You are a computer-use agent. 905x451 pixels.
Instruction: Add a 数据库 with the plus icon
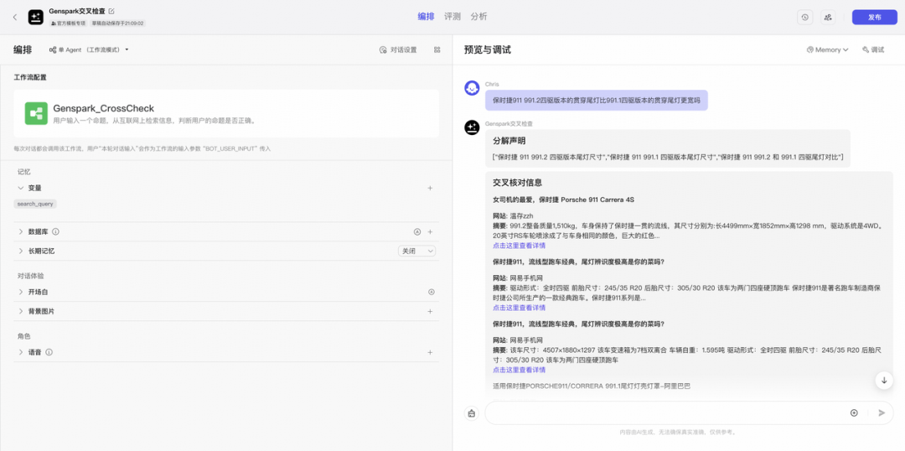click(x=429, y=231)
